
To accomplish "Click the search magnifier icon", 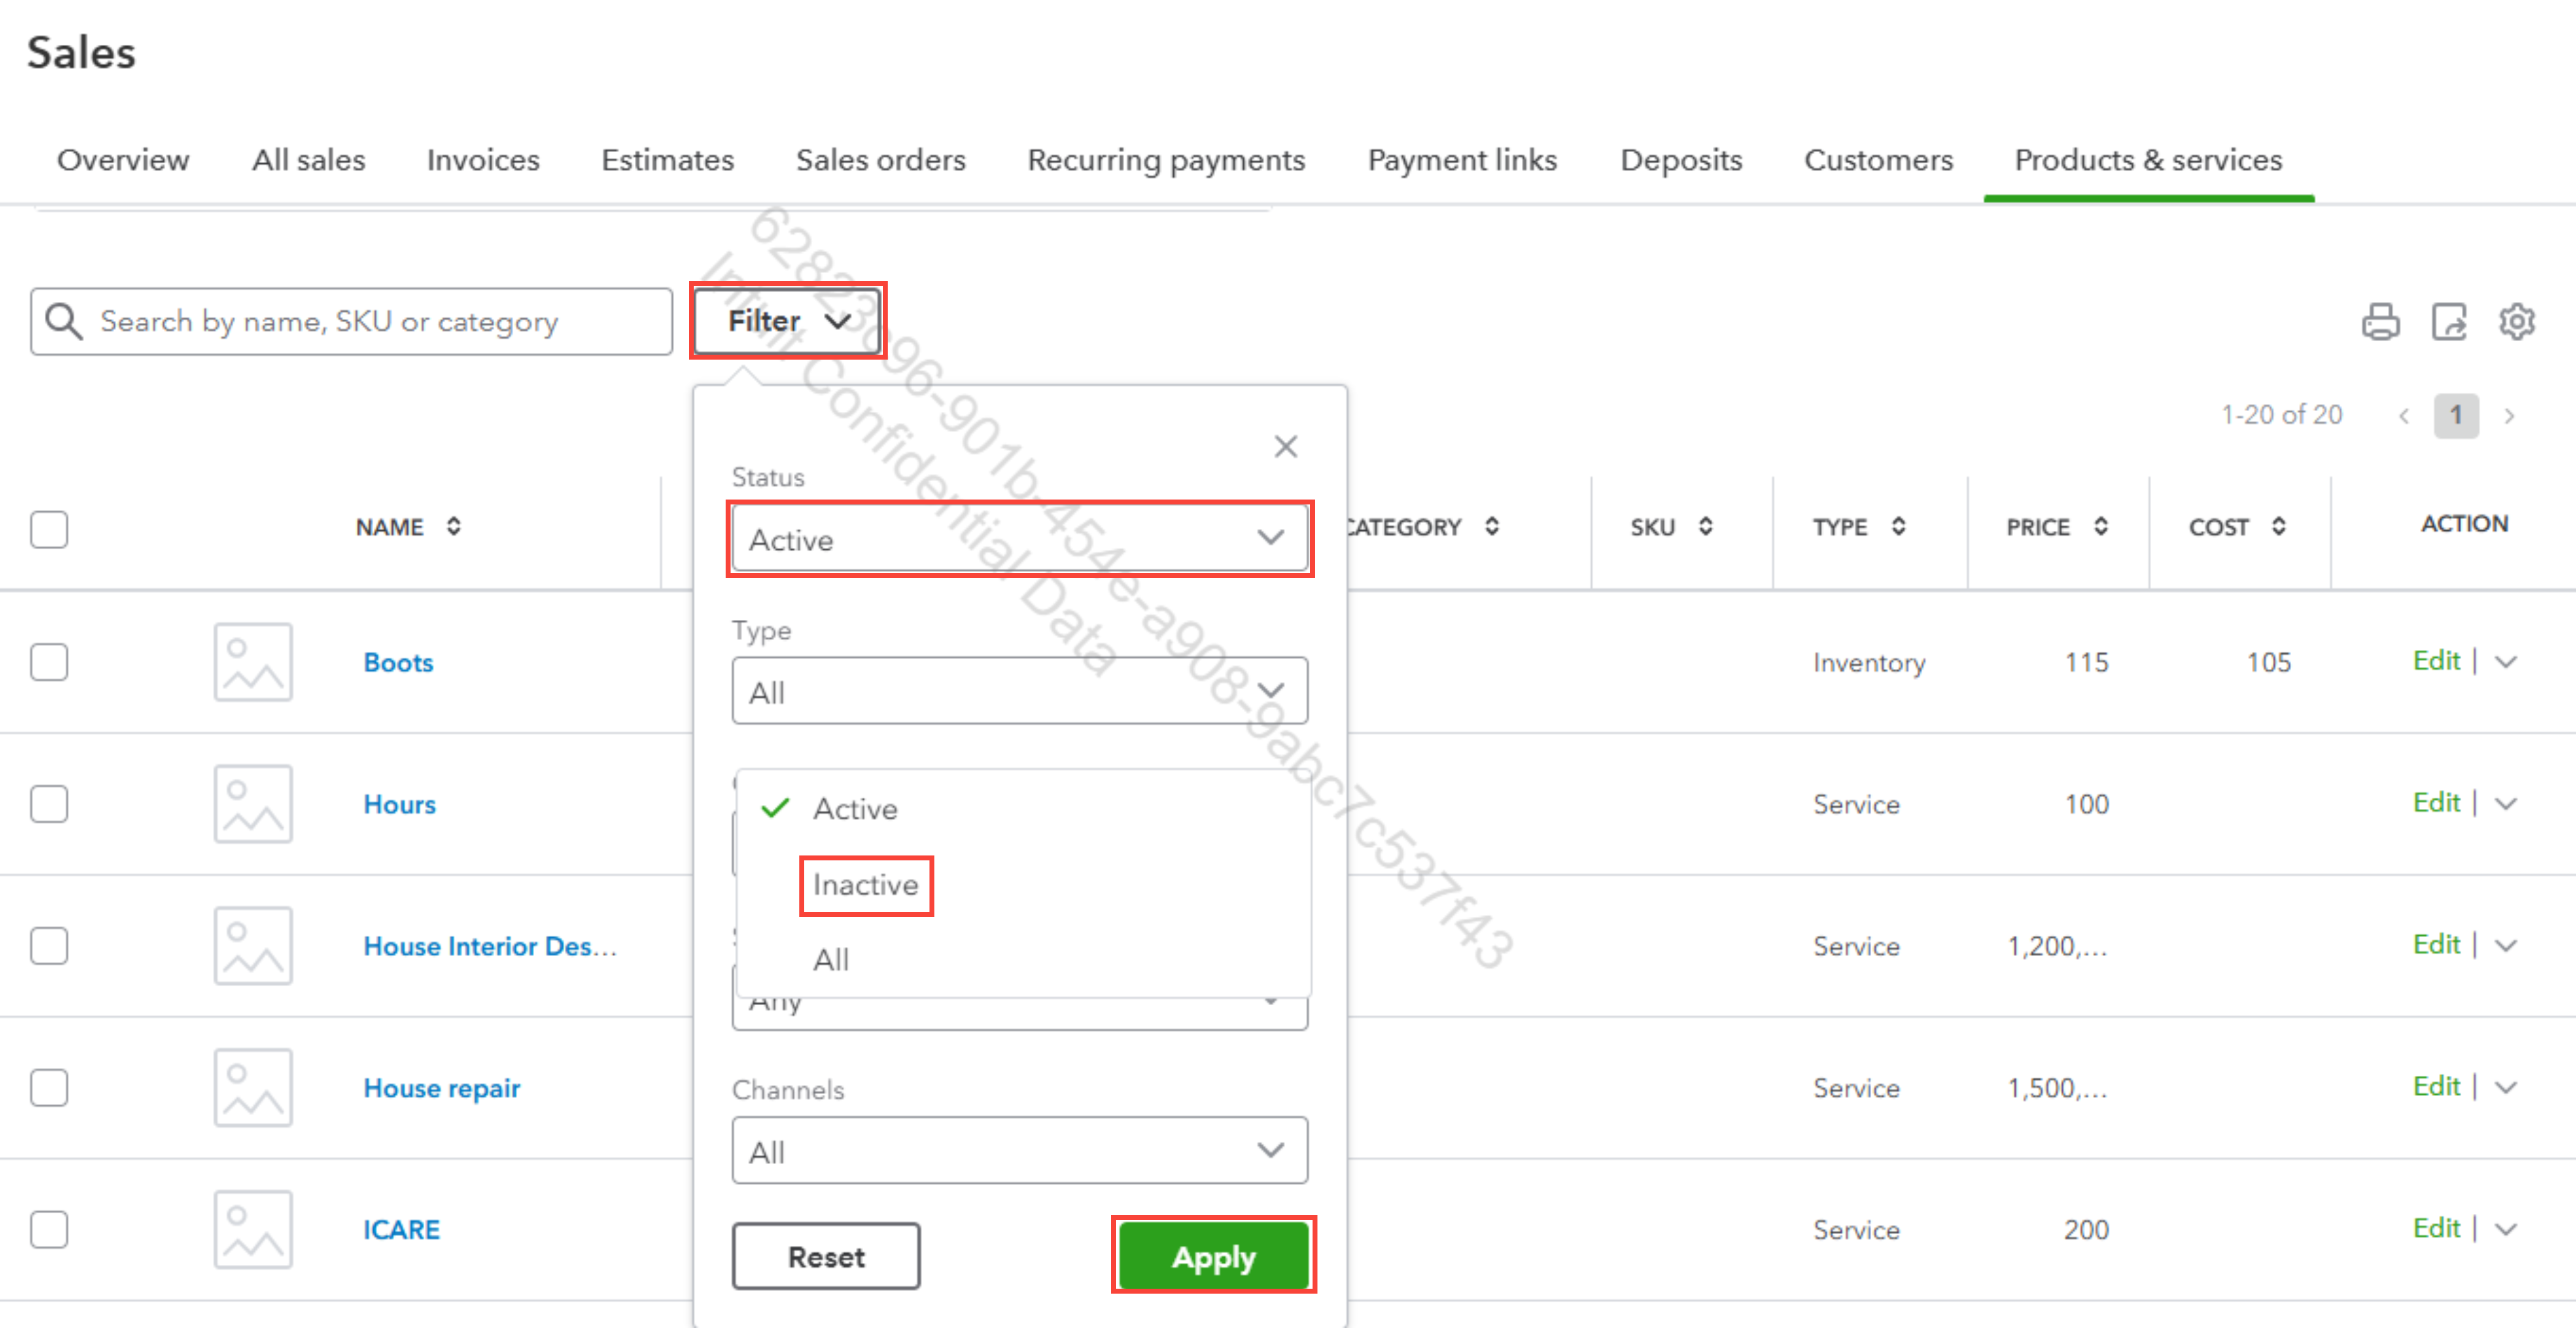I will coord(64,322).
